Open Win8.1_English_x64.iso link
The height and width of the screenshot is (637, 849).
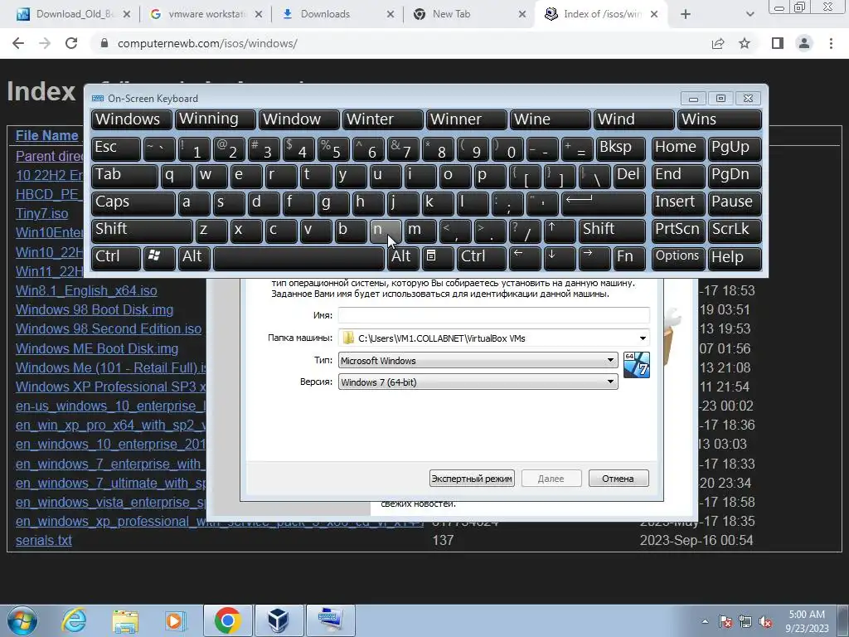86,291
